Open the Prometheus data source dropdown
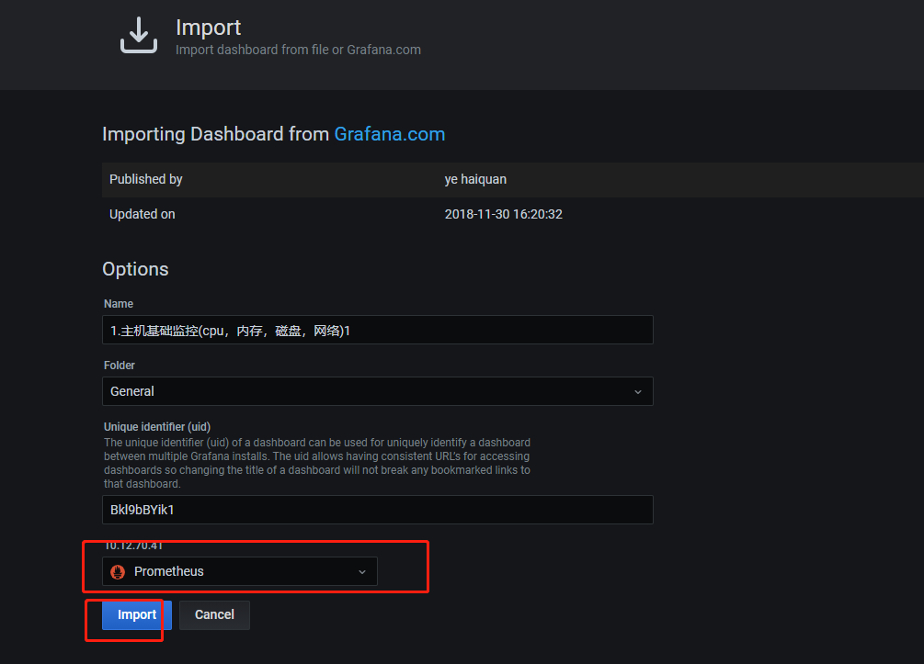Viewport: 924px width, 664px height. point(240,571)
